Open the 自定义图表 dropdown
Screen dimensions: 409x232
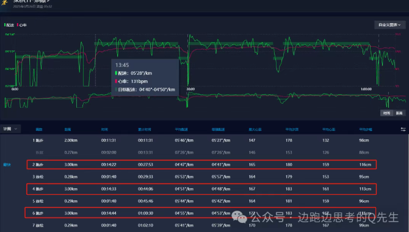pyautogui.click(x=389, y=25)
